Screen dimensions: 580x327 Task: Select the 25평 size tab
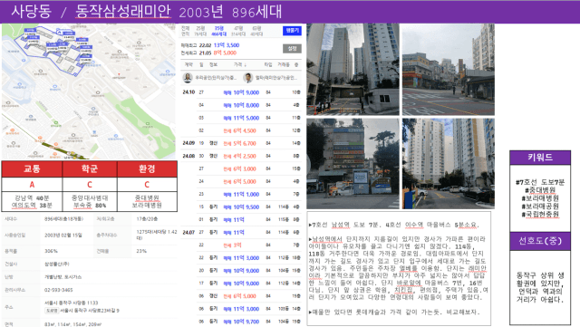click(x=200, y=31)
